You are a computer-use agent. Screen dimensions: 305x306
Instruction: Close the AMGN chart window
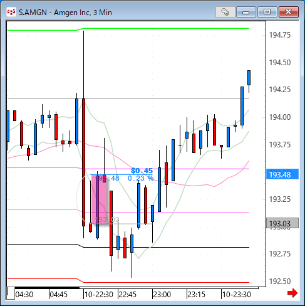coord(289,12)
